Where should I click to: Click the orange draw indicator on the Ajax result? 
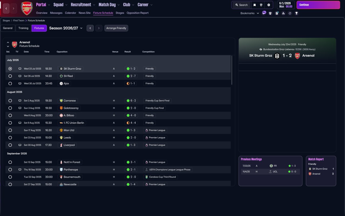(128, 83)
